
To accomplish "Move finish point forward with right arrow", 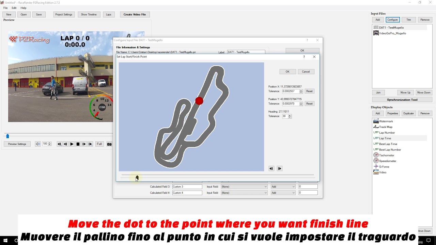I will [280, 168].
